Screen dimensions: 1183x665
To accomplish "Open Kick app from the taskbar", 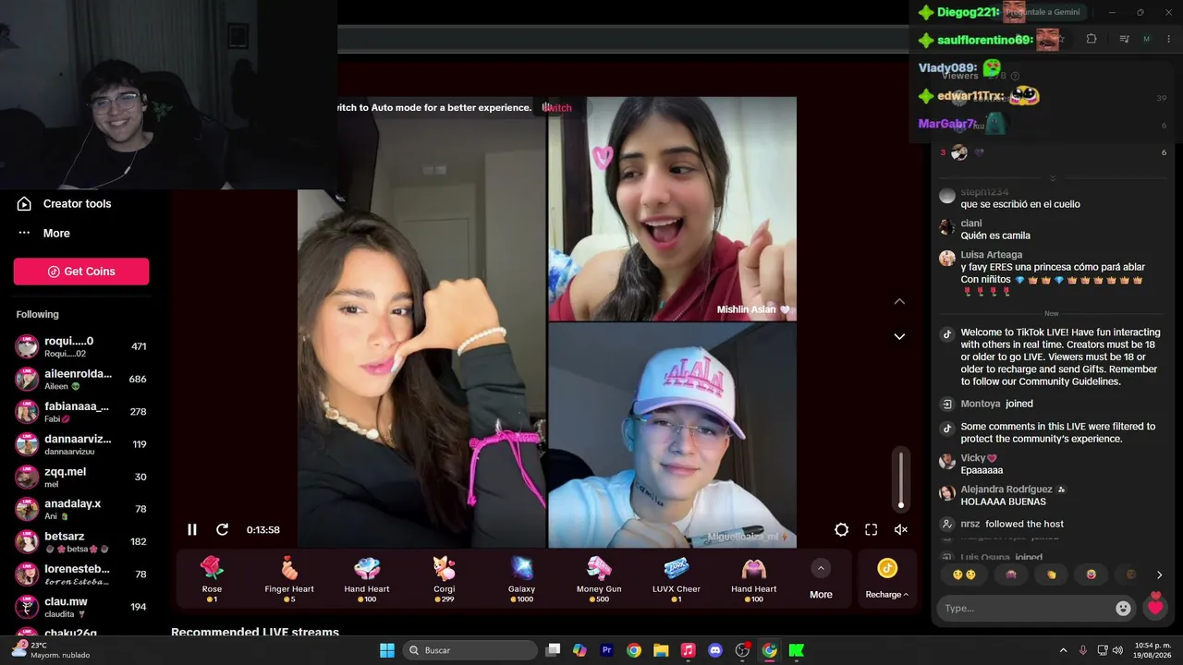I will click(796, 650).
